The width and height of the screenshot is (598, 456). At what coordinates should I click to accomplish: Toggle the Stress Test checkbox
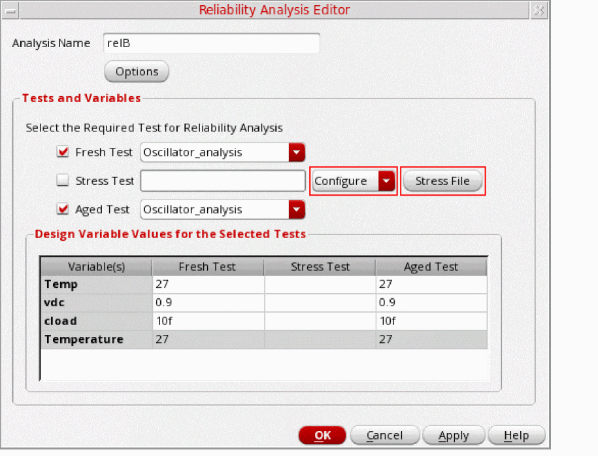coord(63,181)
